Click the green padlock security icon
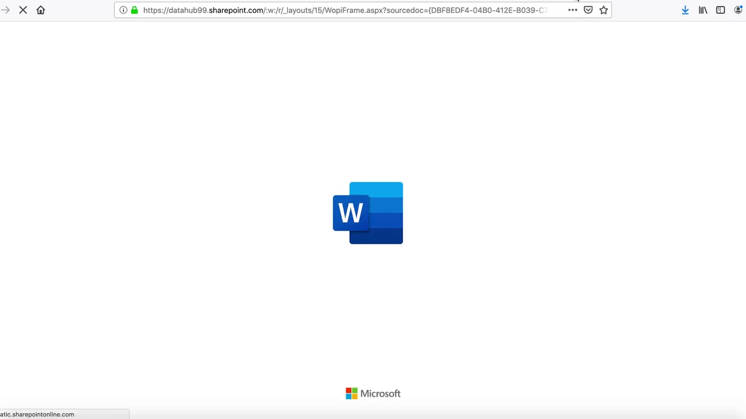This screenshot has width=746, height=419. point(135,10)
